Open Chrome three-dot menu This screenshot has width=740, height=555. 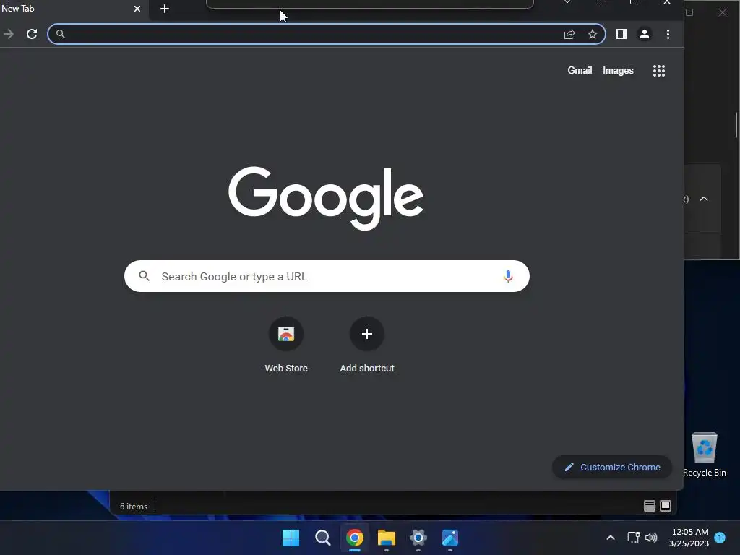[x=668, y=34]
